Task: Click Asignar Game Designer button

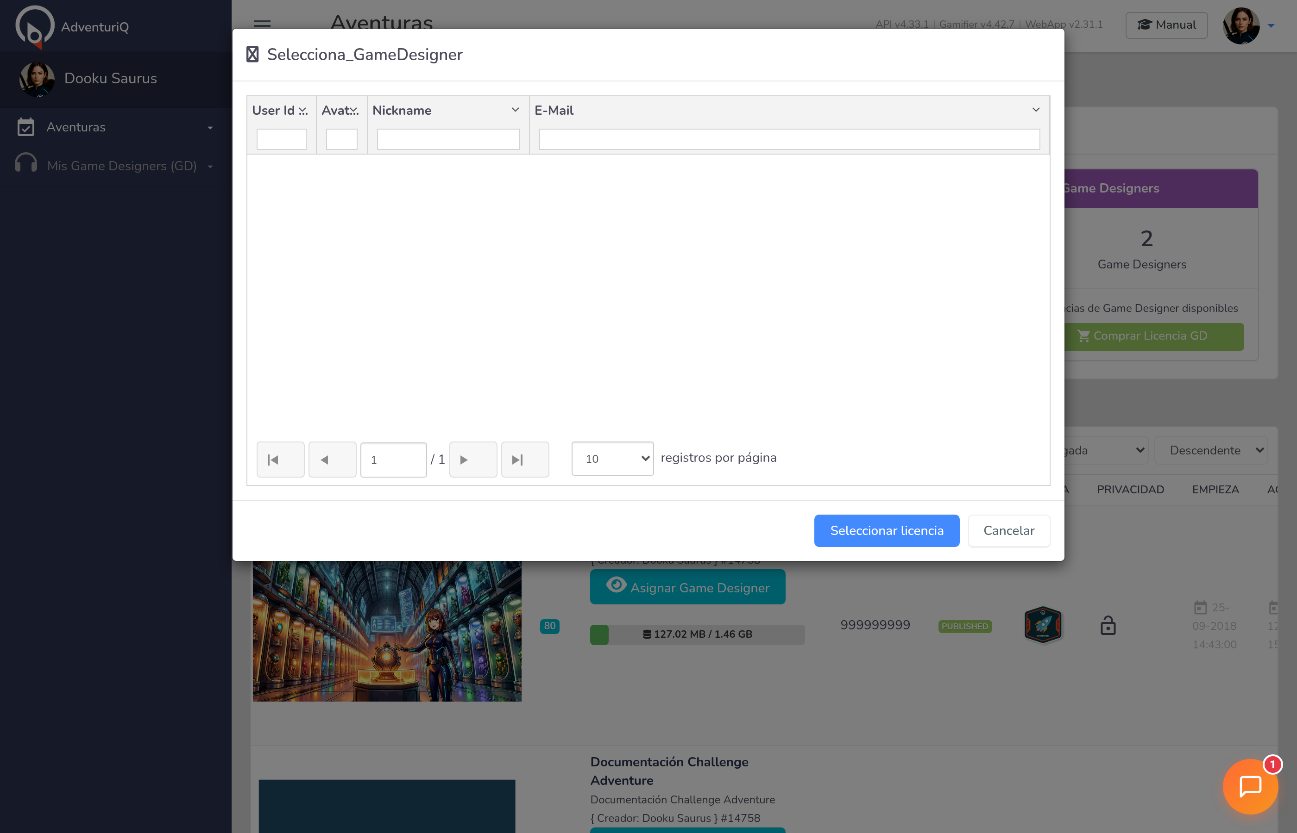Action: (x=687, y=587)
